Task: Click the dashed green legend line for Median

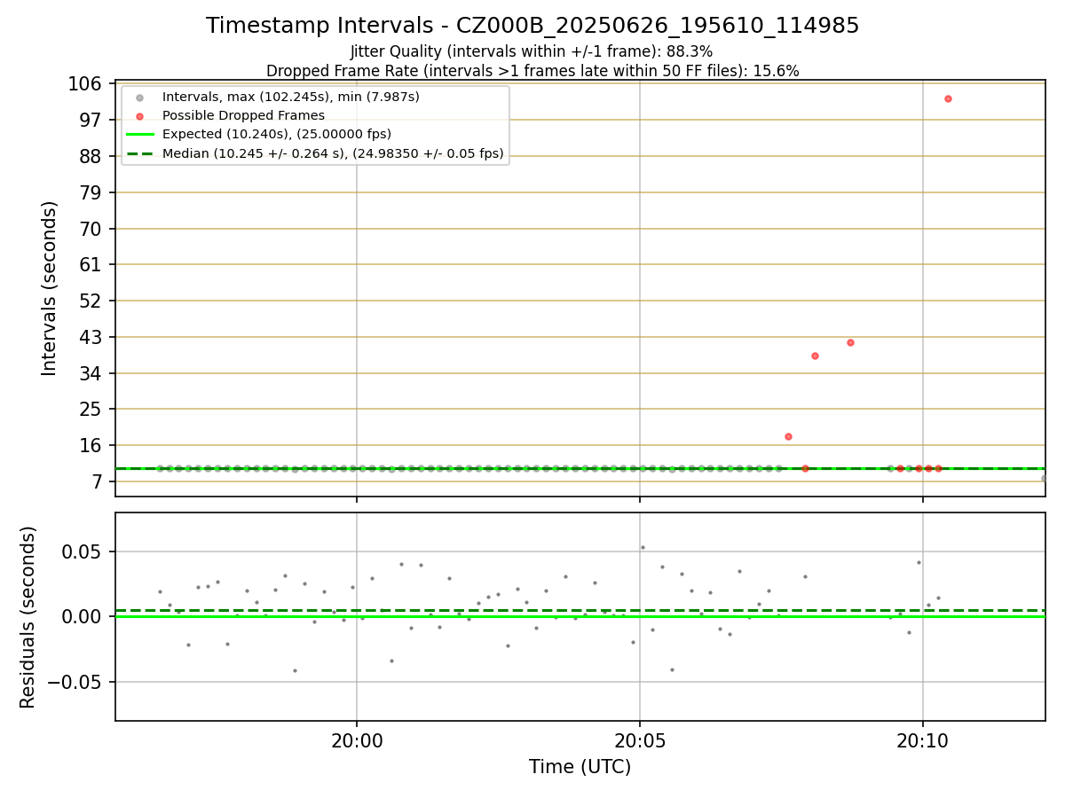Action: [139, 153]
